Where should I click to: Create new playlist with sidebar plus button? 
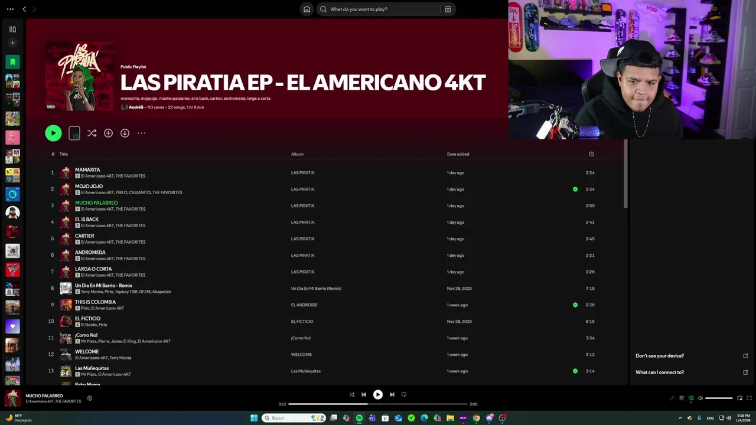point(12,42)
